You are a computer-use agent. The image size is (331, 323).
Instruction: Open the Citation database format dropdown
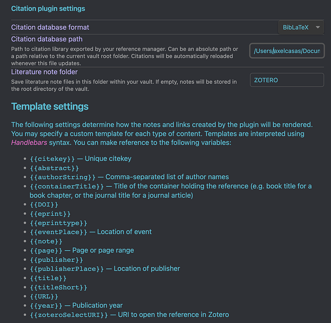pos(301,27)
